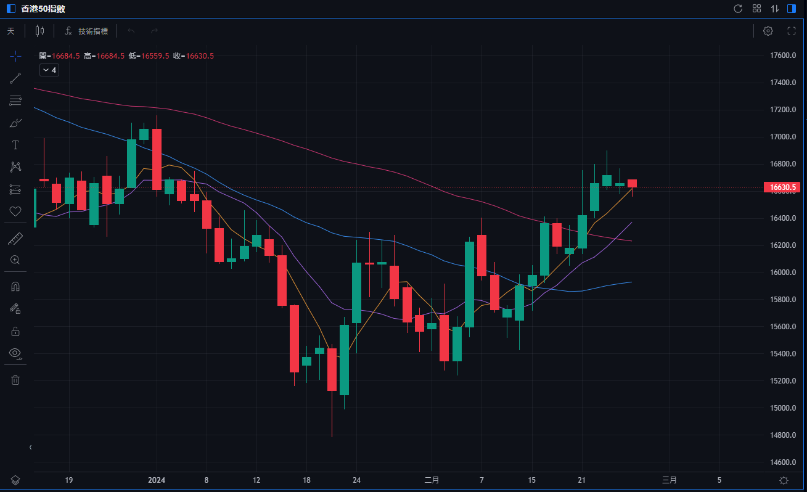Click the heart favorites icon
The height and width of the screenshot is (492, 807).
point(15,211)
